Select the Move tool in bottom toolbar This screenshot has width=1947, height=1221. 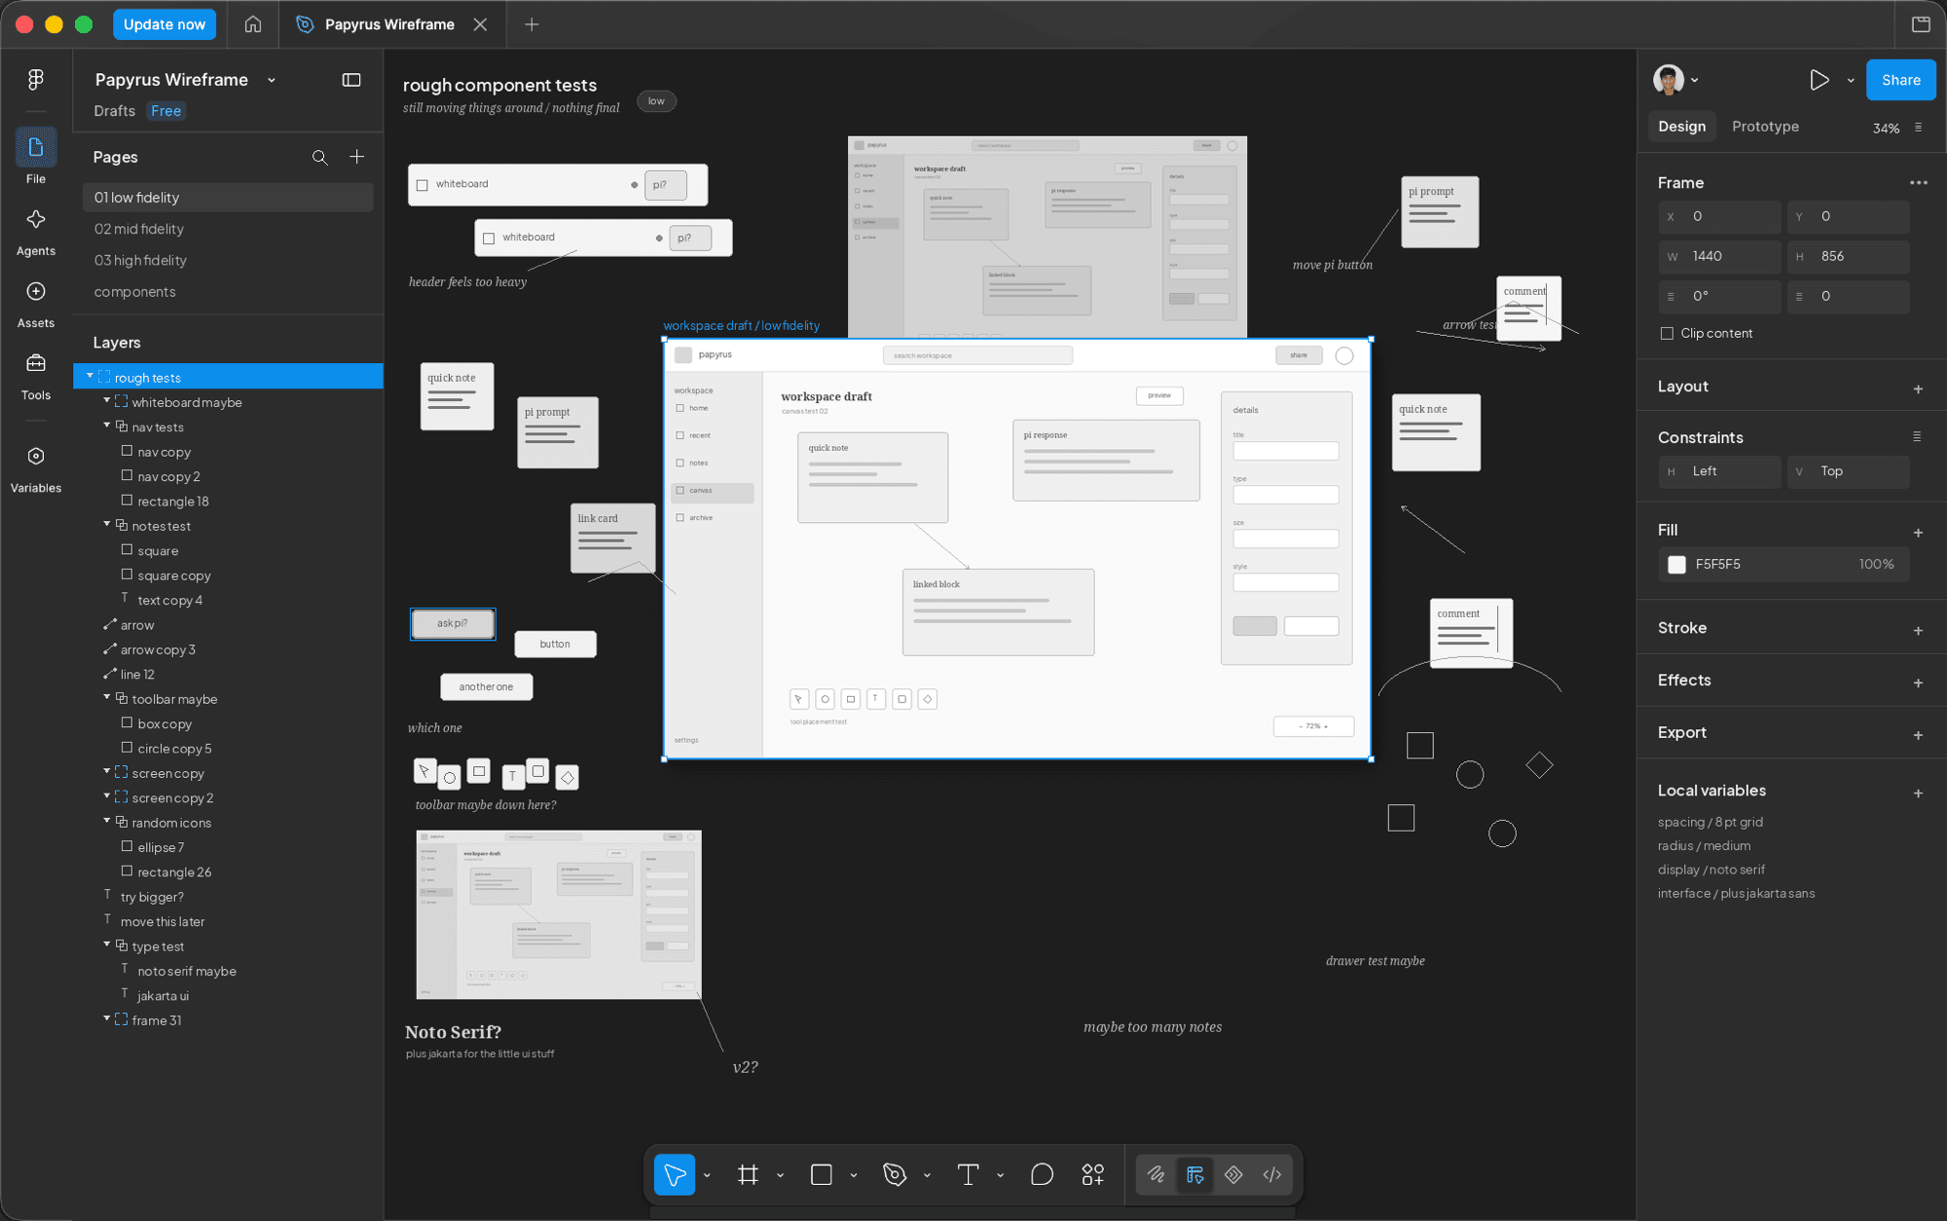[x=674, y=1175]
